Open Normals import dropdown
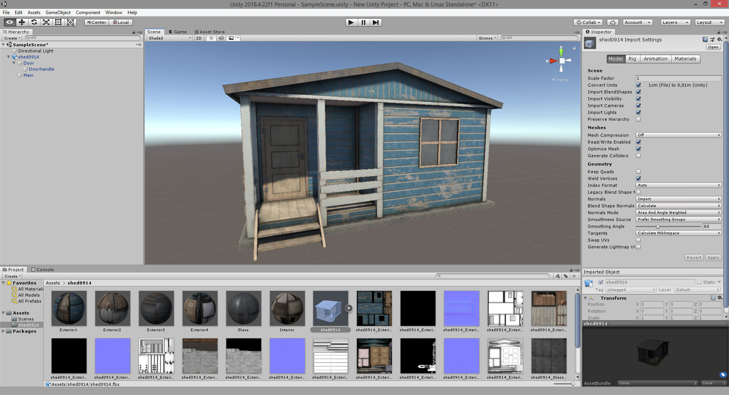Viewport: 729px width, 395px height. pos(679,199)
